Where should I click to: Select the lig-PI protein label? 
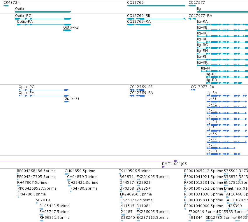pos(211,128)
